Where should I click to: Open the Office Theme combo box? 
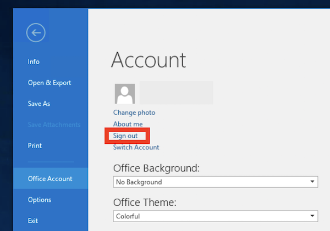coord(209,216)
